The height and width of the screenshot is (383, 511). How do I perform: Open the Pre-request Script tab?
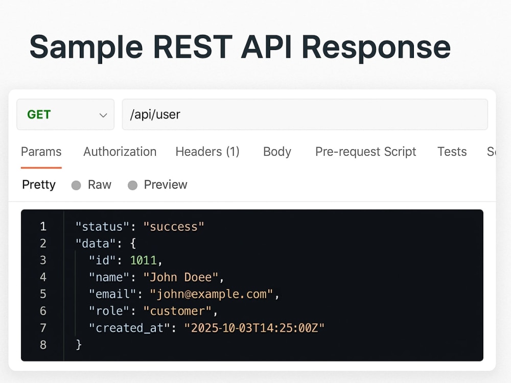(366, 152)
